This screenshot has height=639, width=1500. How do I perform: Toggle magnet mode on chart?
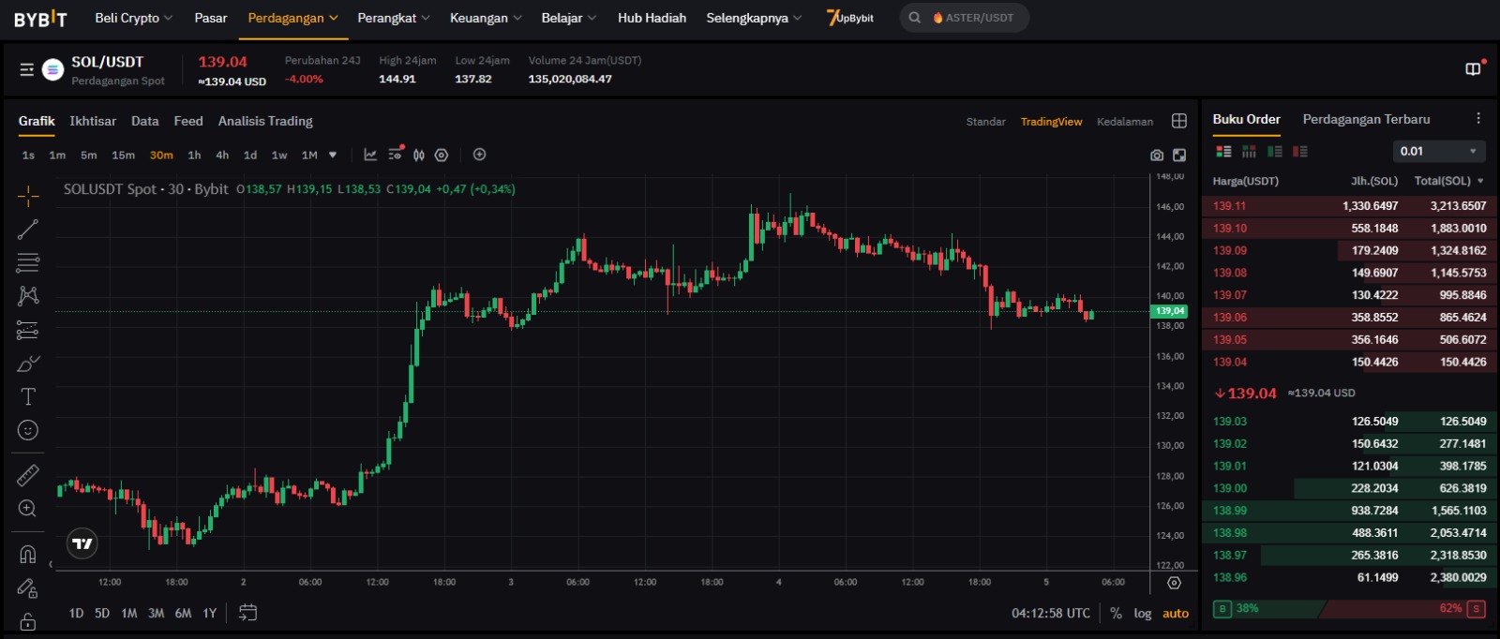click(28, 555)
